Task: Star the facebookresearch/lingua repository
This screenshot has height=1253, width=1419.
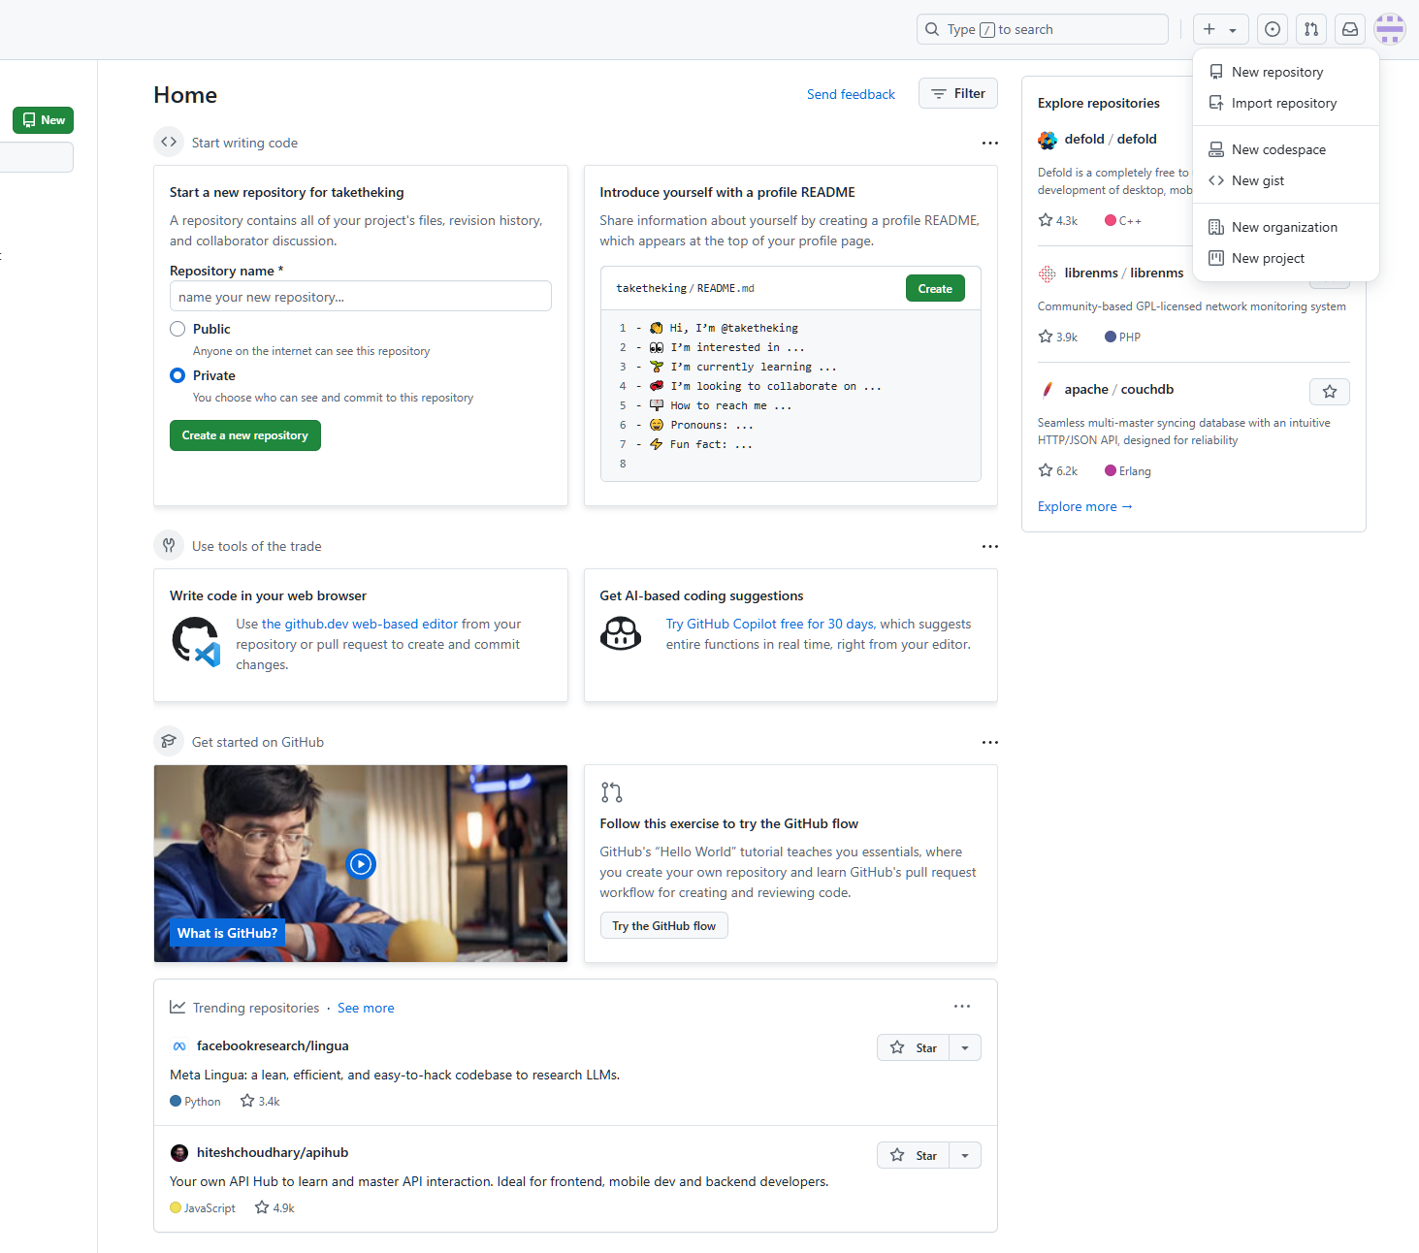Action: point(914,1047)
